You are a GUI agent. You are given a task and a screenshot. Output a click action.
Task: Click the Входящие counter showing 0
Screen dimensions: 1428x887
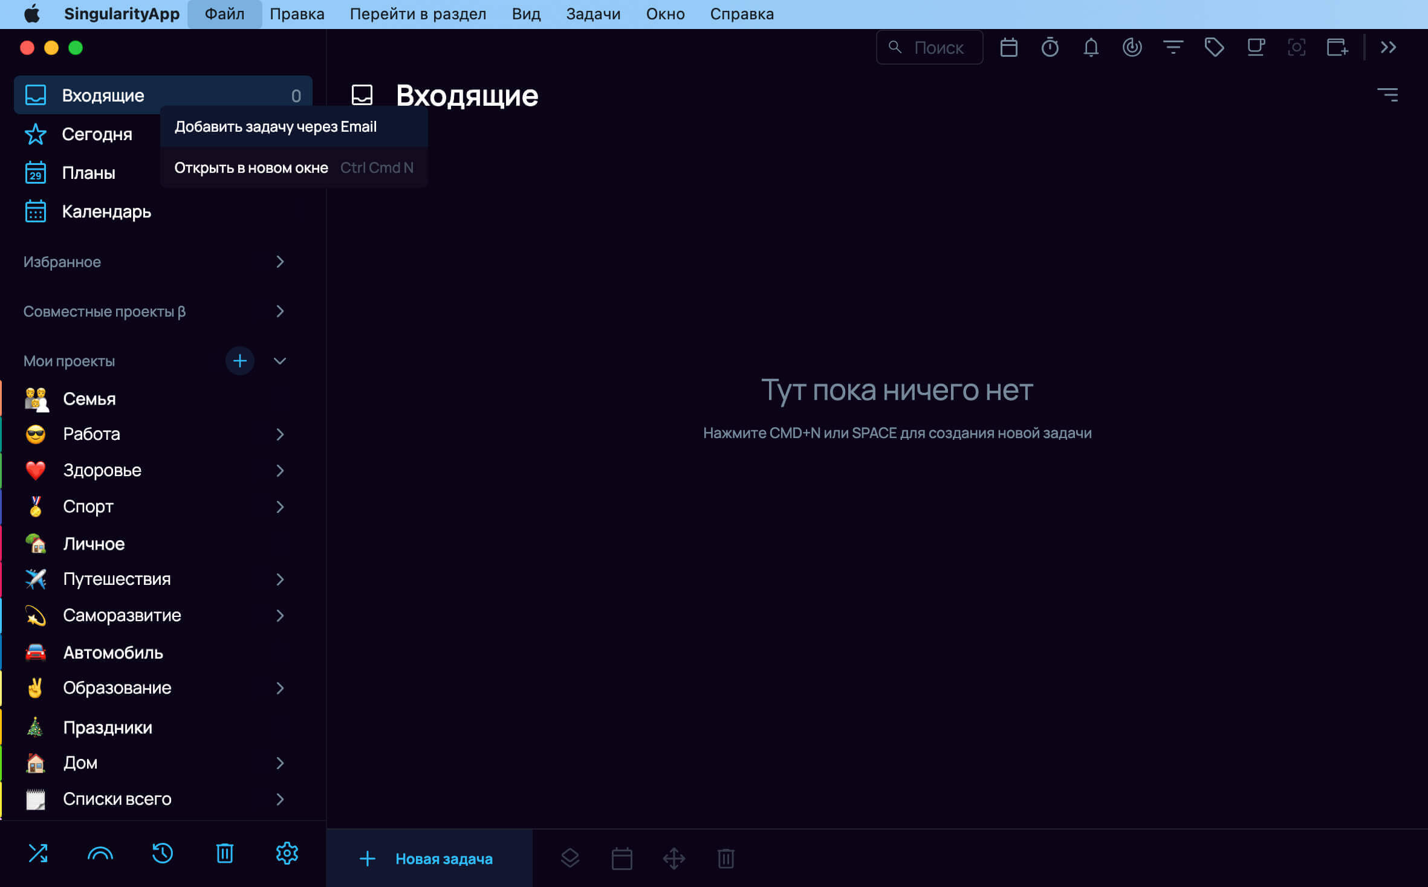pyautogui.click(x=296, y=96)
